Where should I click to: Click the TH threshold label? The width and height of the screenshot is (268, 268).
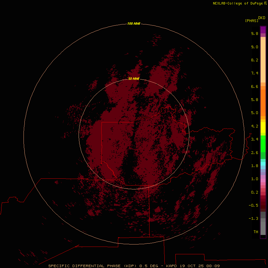256,232
